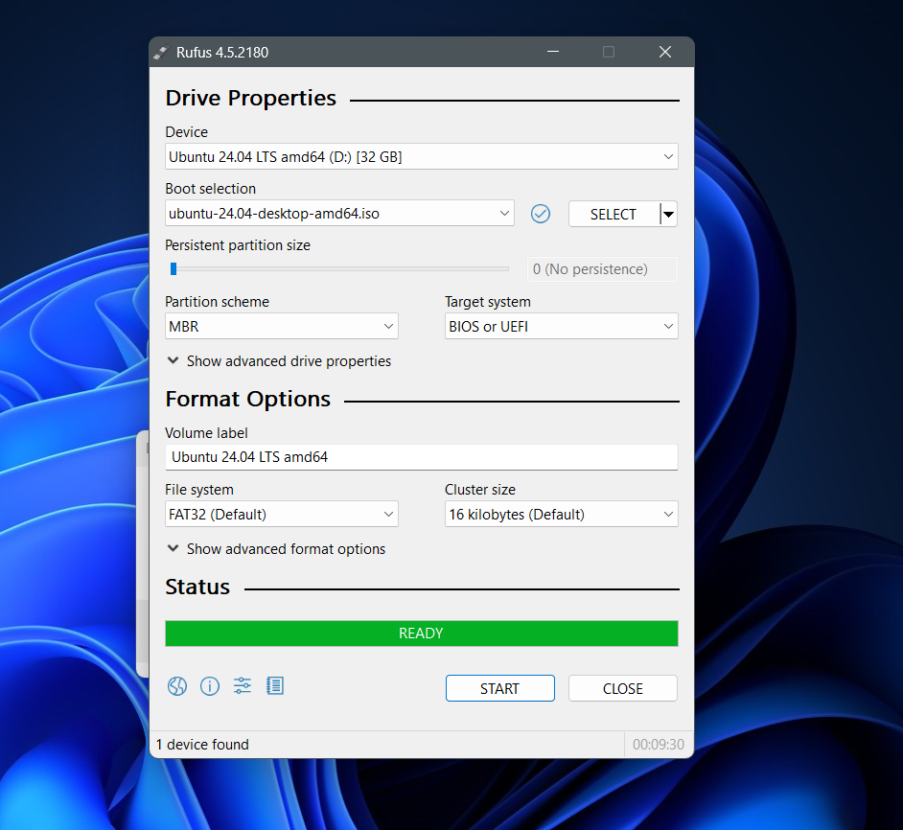This screenshot has height=830, width=903.
Task: Open application settings sliders icon
Action: 243,685
